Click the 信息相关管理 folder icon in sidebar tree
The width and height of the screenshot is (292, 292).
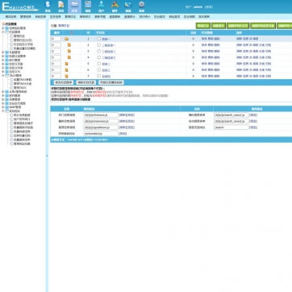pyautogui.click(x=6, y=28)
